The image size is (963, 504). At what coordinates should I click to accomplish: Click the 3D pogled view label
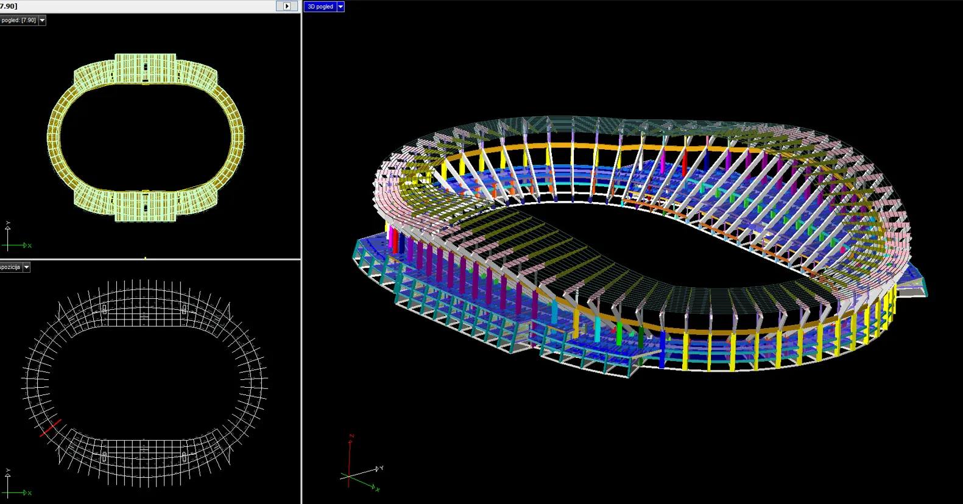320,7
